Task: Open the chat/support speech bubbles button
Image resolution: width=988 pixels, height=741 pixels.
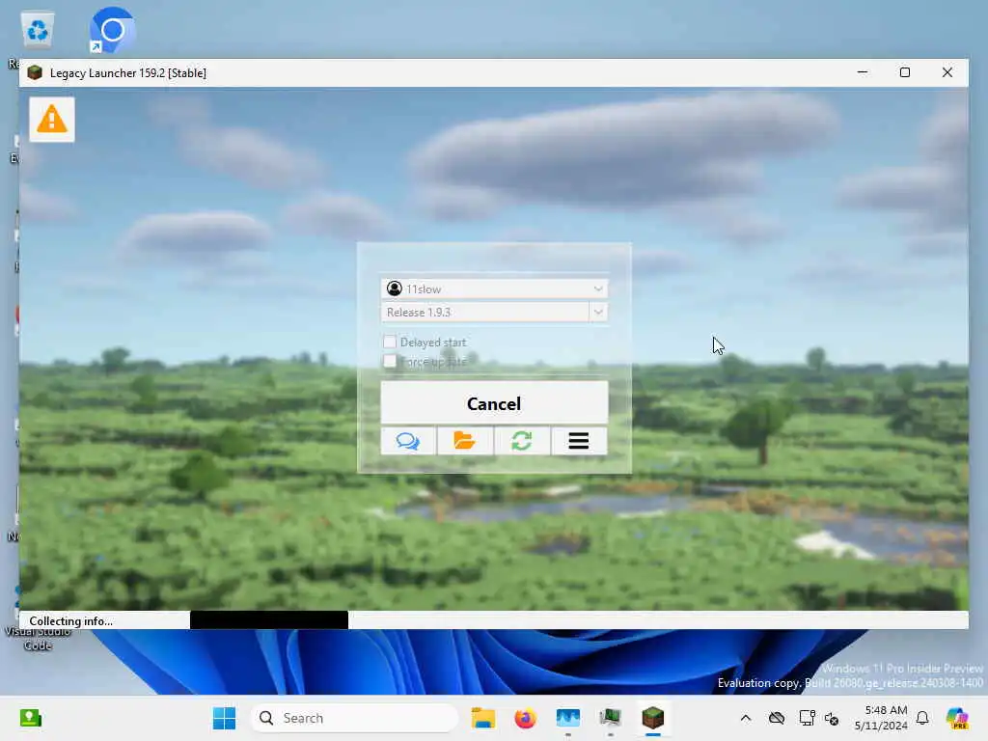Action: [x=408, y=440]
